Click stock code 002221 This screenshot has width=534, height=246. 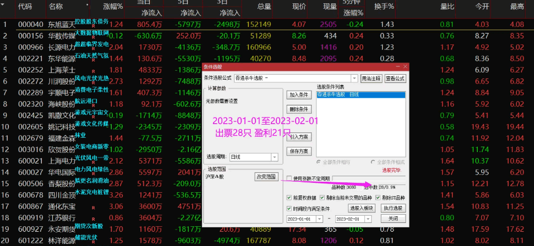pos(31,58)
